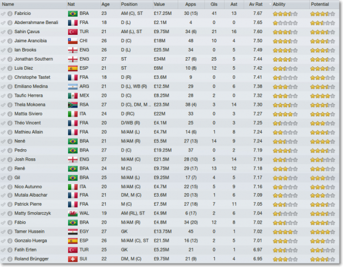343x267 pixels.
Task: Sort by the Apps column header
Action: (x=191, y=5)
